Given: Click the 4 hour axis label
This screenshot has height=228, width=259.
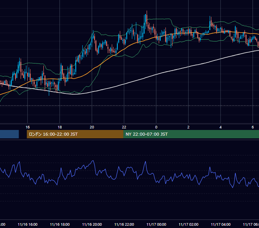Looking at the screenshot, I should 221,127.
